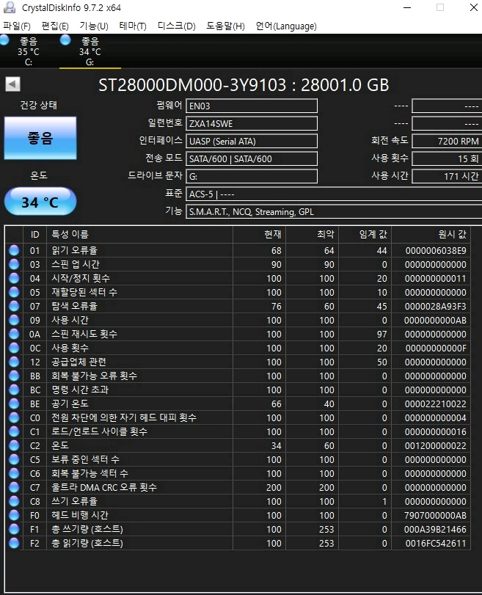The height and width of the screenshot is (595, 482).
Task: Click the standard field ACS-5
Action: (334, 194)
